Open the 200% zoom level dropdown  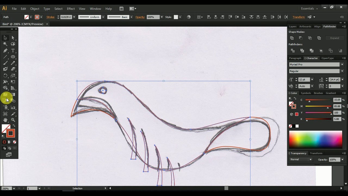pyautogui.click(x=14, y=188)
